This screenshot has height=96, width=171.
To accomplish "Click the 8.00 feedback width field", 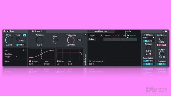I will 149,64.
